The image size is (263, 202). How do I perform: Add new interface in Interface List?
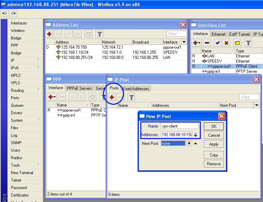(197, 43)
